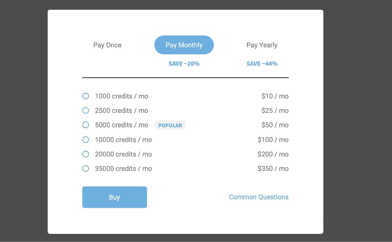Click the SAVE ~44% label
The width and height of the screenshot is (392, 242).
click(x=262, y=64)
